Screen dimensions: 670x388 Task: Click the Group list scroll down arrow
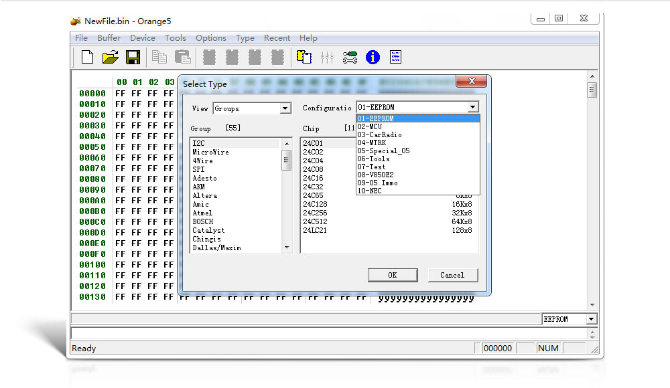tap(287, 248)
